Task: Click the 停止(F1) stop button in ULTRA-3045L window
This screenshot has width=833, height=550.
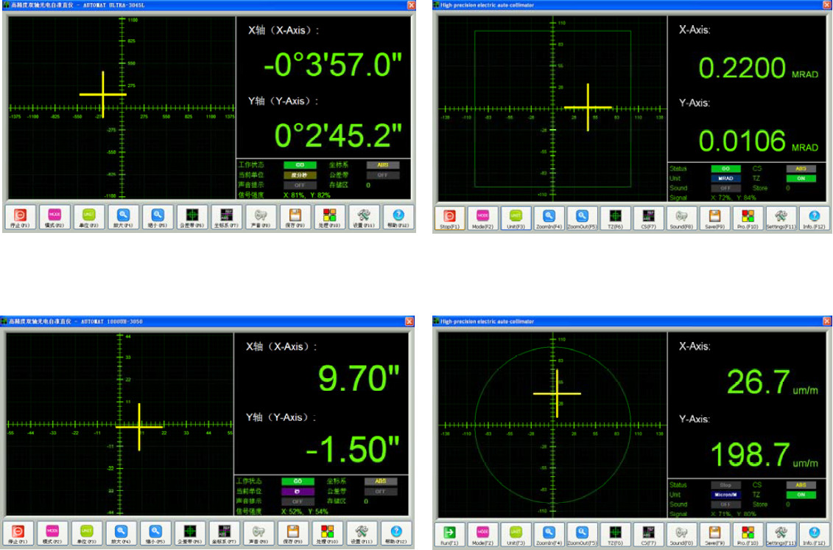Action: point(21,217)
